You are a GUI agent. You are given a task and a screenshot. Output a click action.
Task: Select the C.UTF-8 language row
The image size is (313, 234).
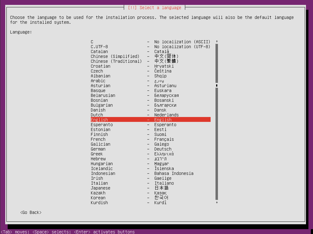(150, 47)
